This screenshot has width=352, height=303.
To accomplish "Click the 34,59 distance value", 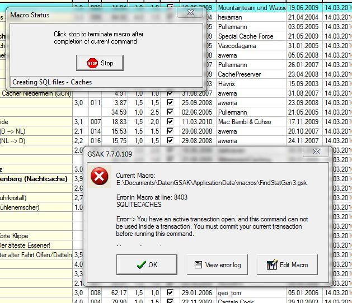I will tap(119, 112).
